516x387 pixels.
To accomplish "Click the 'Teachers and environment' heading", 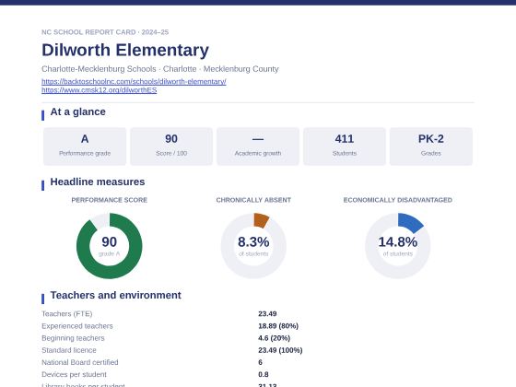I will click(115, 295).
